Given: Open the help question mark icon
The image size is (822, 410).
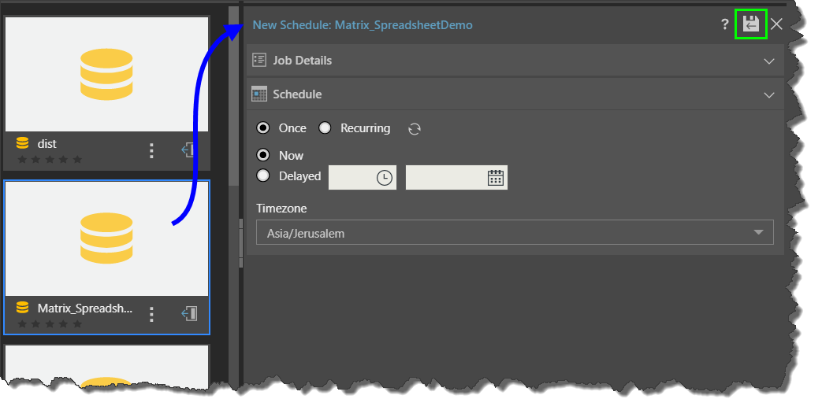Looking at the screenshot, I should pos(724,24).
